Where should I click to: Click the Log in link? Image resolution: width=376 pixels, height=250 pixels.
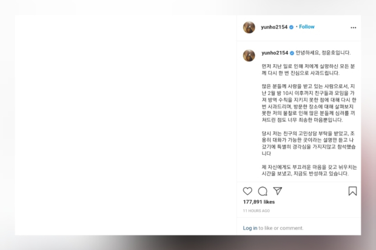point(250,228)
